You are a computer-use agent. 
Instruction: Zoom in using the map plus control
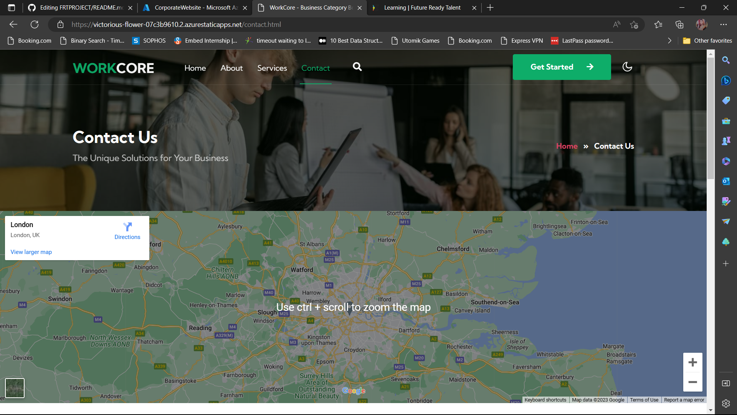click(x=693, y=362)
